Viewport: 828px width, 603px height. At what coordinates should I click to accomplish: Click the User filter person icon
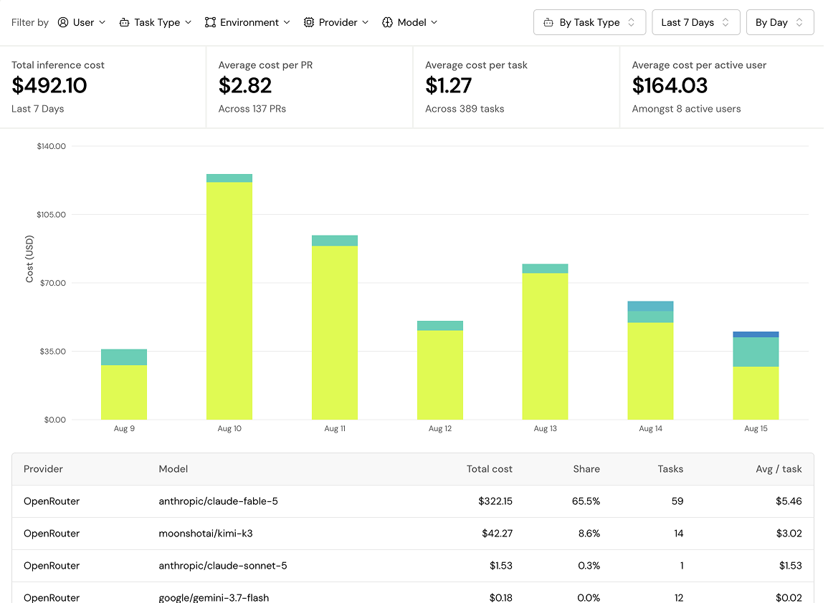click(x=63, y=22)
